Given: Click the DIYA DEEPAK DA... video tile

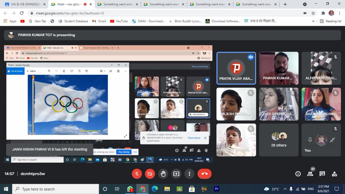Looking at the screenshot, I should tap(279, 104).
